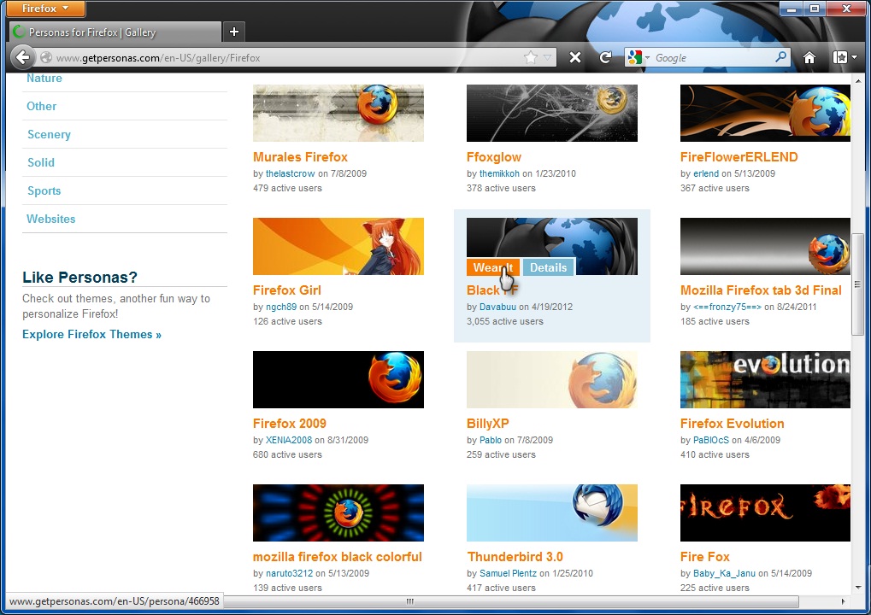Focus the address bar URL field
Image resolution: width=871 pixels, height=615 pixels.
click(x=288, y=58)
